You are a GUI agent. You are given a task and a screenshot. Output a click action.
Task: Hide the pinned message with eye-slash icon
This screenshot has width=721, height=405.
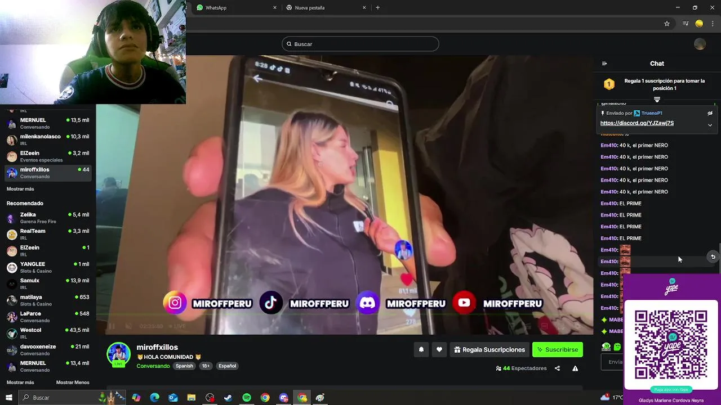tap(710, 113)
